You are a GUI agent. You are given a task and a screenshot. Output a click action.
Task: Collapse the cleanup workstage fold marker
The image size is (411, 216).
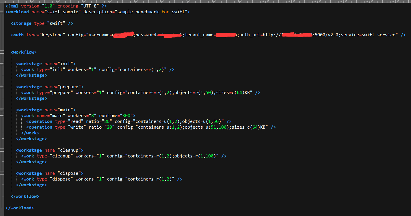coord(2,150)
